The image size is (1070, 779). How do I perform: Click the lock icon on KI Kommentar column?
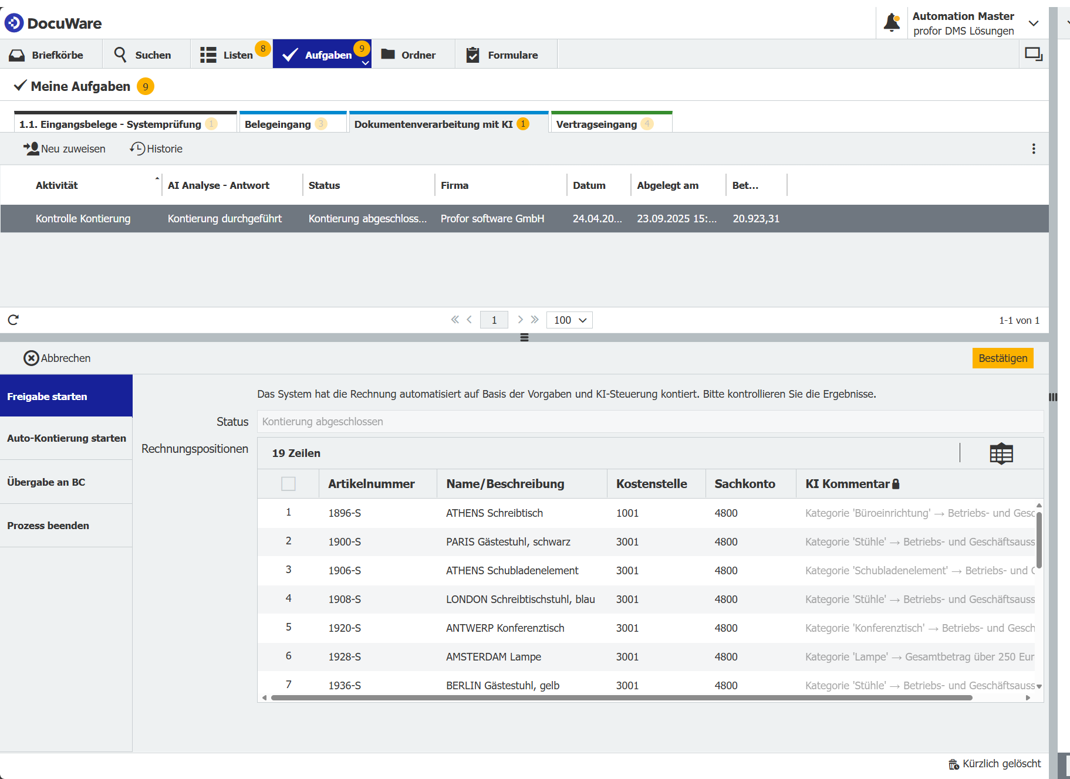pos(896,483)
